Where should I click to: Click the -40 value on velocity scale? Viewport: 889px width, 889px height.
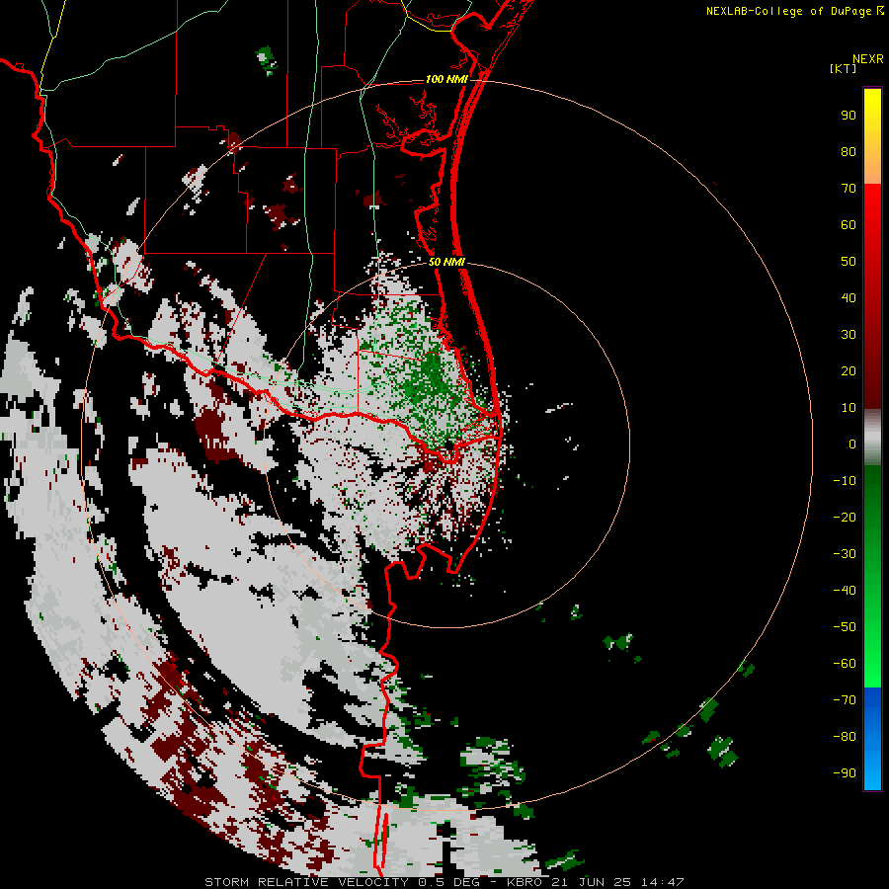coord(845,591)
